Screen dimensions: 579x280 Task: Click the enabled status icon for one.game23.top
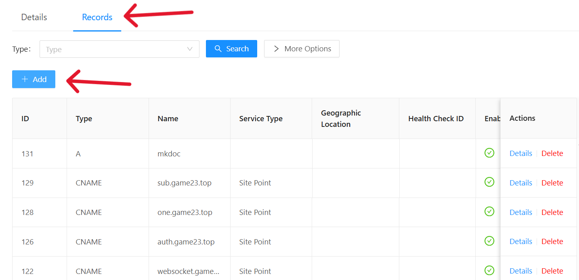click(489, 211)
